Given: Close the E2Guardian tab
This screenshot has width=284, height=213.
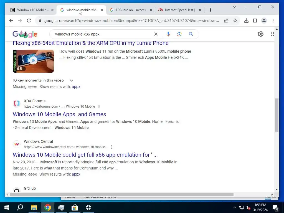Looking at the screenshot, I should pos(151,10).
